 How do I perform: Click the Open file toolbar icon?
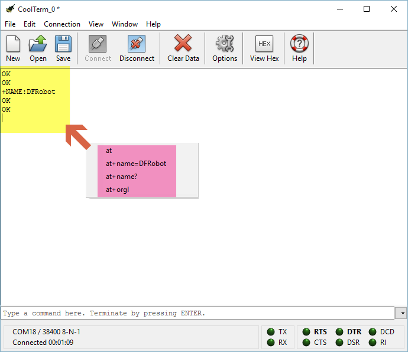[38, 44]
